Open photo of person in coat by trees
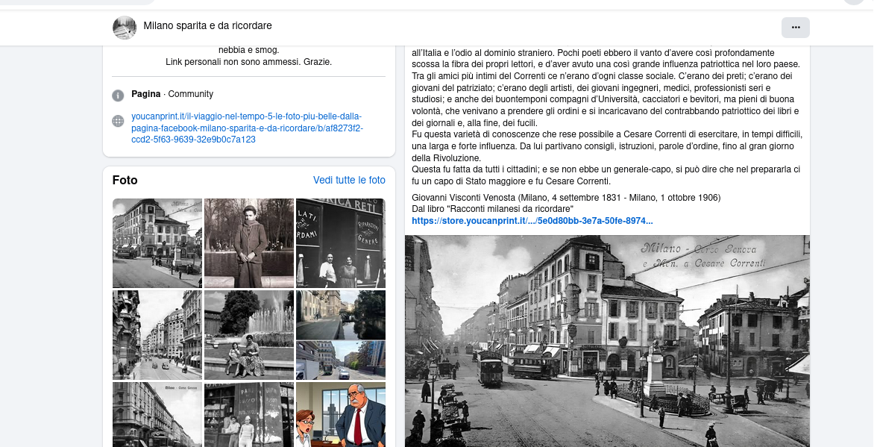The image size is (874, 447). click(x=249, y=243)
